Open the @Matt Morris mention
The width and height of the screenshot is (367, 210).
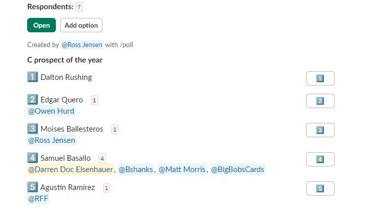pyautogui.click(x=182, y=170)
